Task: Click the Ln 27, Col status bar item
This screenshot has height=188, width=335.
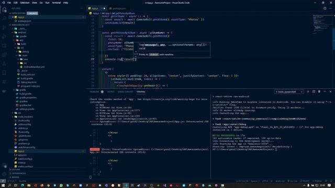Action: point(242,181)
